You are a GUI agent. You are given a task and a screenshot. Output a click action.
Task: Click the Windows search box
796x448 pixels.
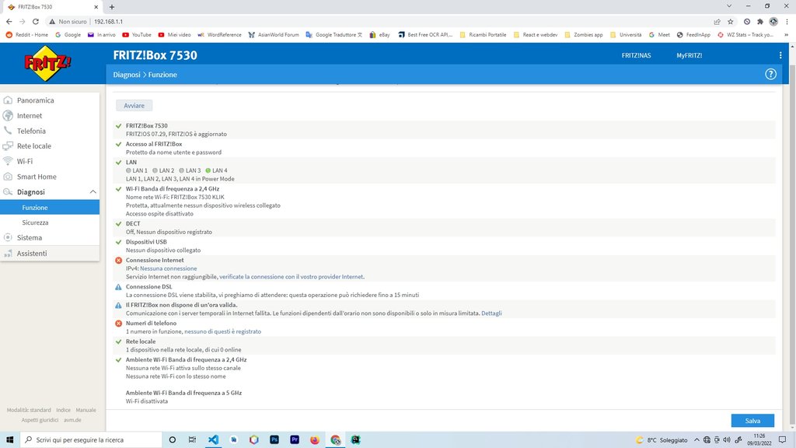click(x=86, y=439)
